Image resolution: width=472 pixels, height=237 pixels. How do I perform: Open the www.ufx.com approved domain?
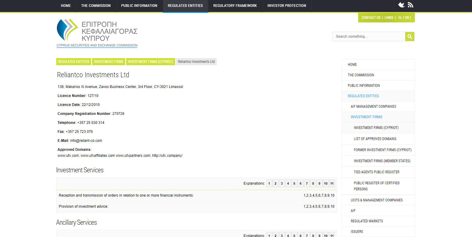point(68,156)
